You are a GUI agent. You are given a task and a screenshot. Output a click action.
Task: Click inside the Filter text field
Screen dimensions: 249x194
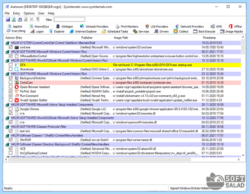click(x=69, y=19)
